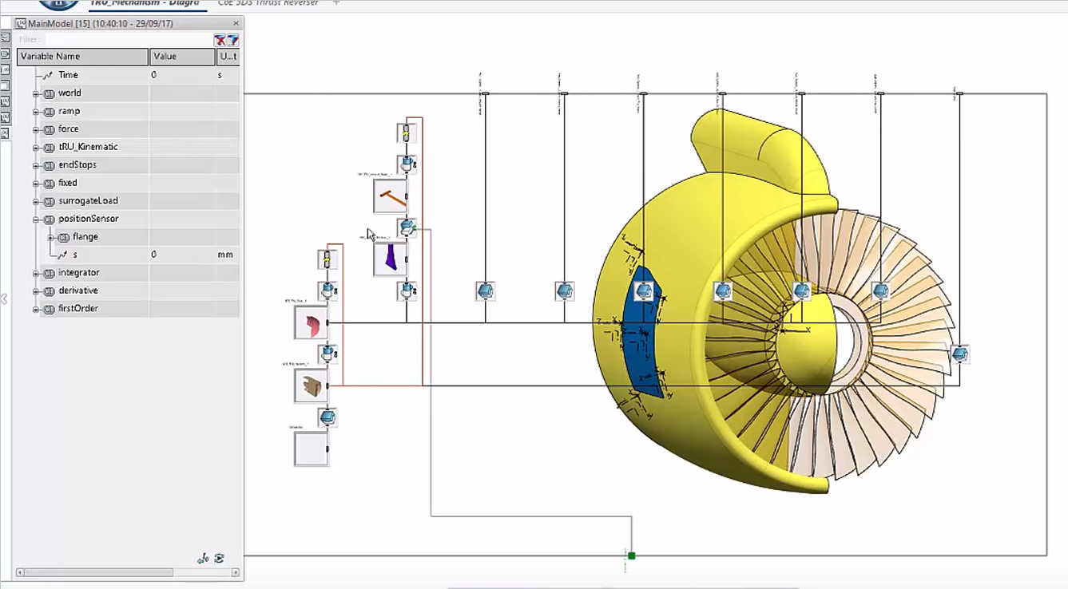Image resolution: width=1068 pixels, height=589 pixels.
Task: Click the 'mm' unit cell of variable s
Action: 227,255
